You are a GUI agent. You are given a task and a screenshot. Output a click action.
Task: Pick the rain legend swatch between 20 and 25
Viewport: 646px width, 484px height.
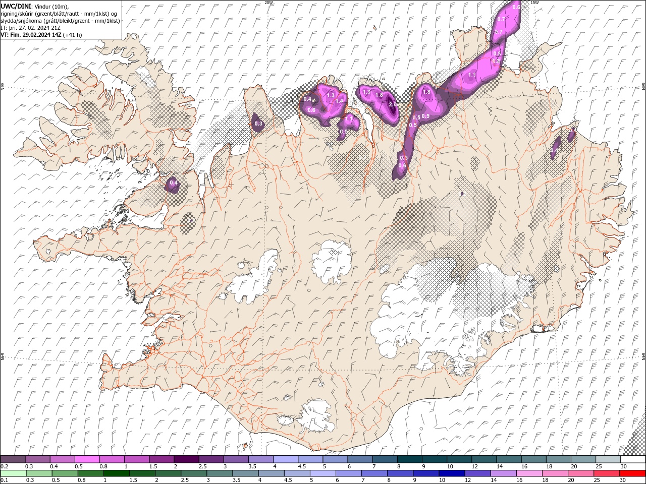coord(580,473)
